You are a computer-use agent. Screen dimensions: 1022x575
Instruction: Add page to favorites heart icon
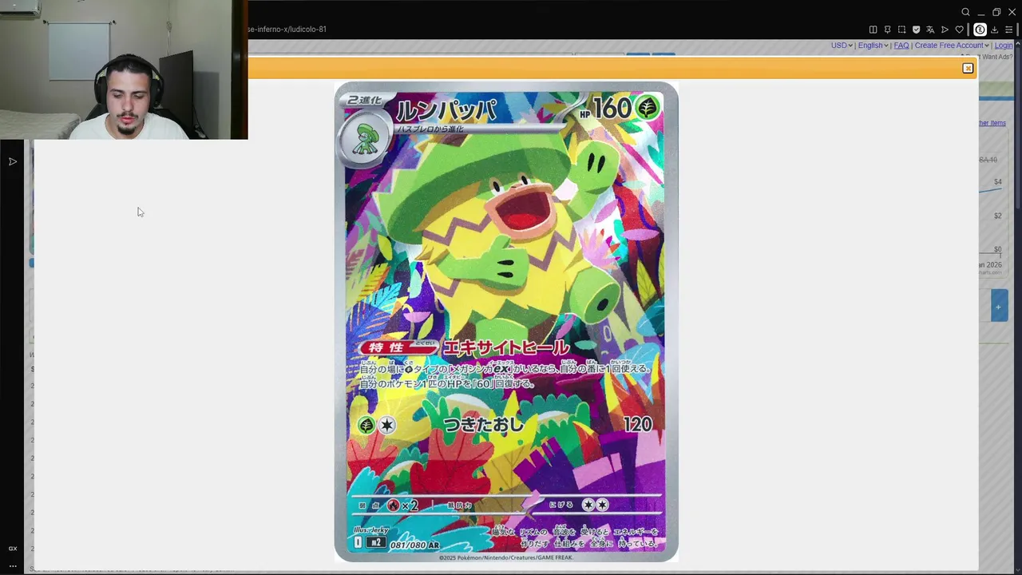(959, 30)
